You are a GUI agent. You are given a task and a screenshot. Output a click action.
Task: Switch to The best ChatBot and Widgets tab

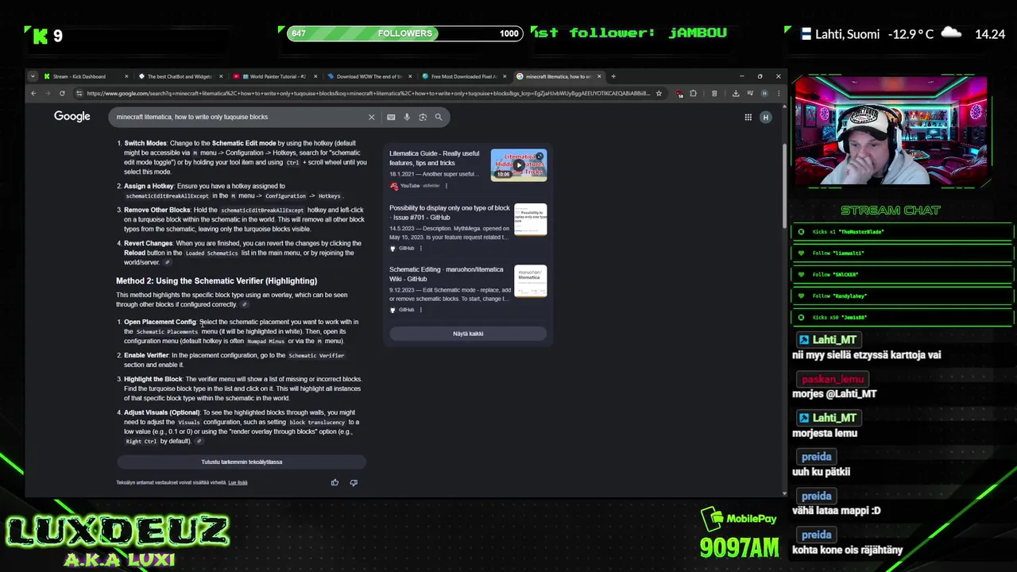(x=180, y=76)
